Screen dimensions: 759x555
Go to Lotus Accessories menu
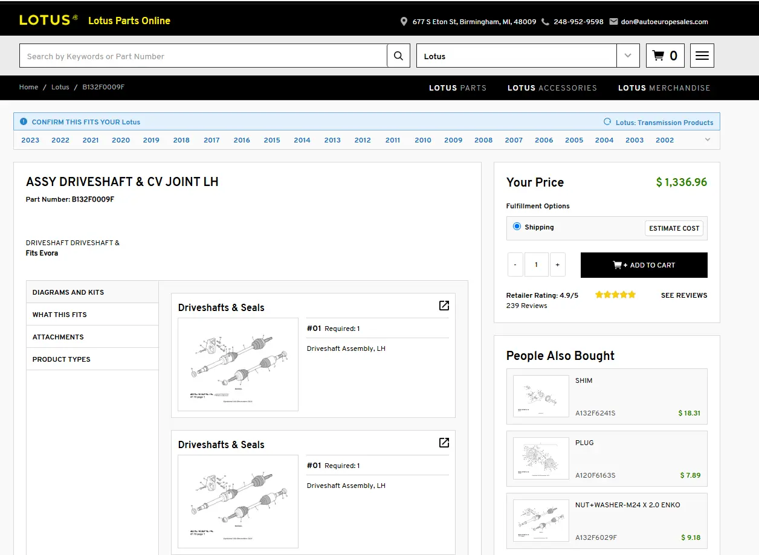tap(552, 88)
